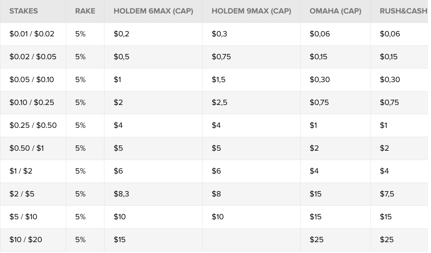Click the $0.50 / $1 stakes cell
Image resolution: width=431 pixels, height=253 pixels.
27,148
